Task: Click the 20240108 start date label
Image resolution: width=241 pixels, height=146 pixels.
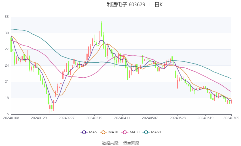Action: point(11,118)
